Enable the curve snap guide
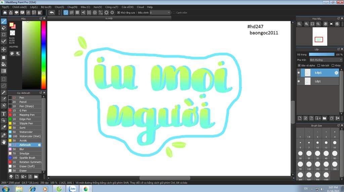 click(x=100, y=12)
